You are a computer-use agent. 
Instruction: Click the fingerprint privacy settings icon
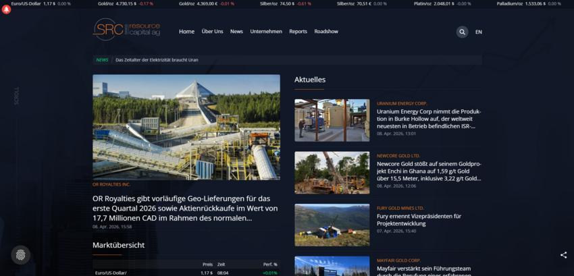tap(20, 255)
